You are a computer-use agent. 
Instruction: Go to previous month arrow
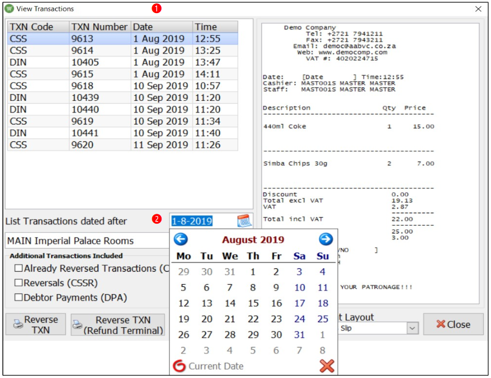[x=181, y=239]
